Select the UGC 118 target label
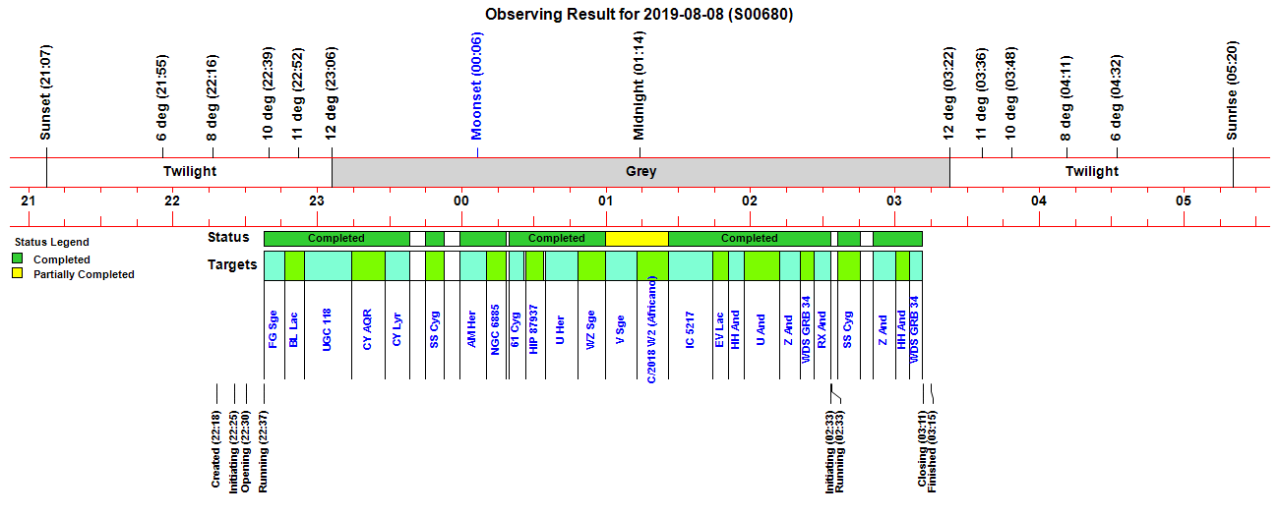This screenshot has height=517, width=1279. click(328, 329)
